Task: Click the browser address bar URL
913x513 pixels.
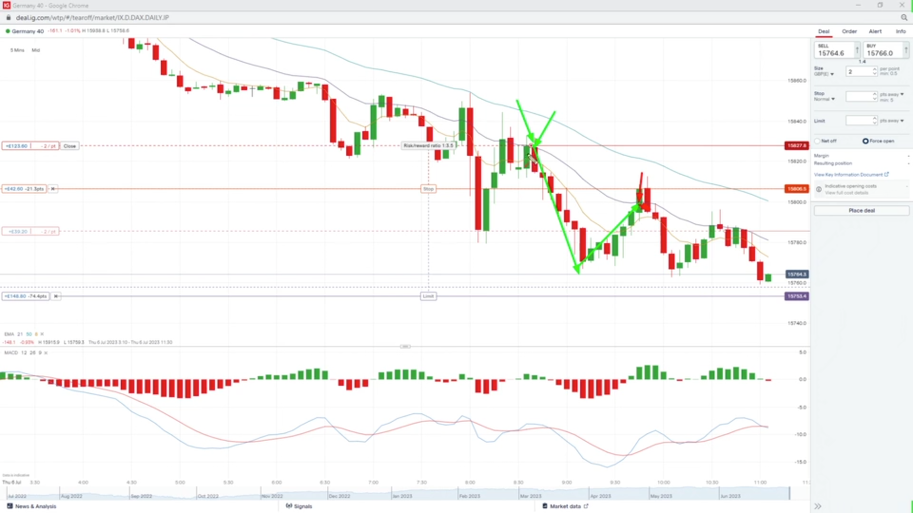Action: [92, 18]
